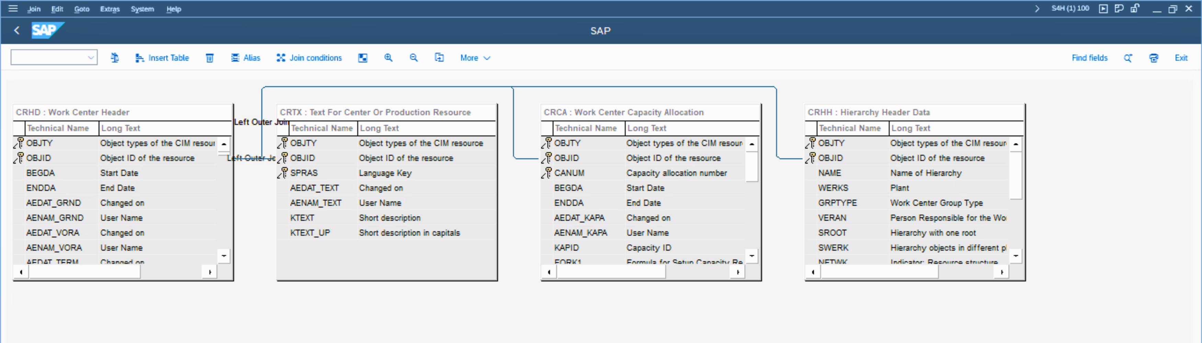1202x343 pixels.
Task: Expand the title bar chevron arrow
Action: tap(1037, 8)
